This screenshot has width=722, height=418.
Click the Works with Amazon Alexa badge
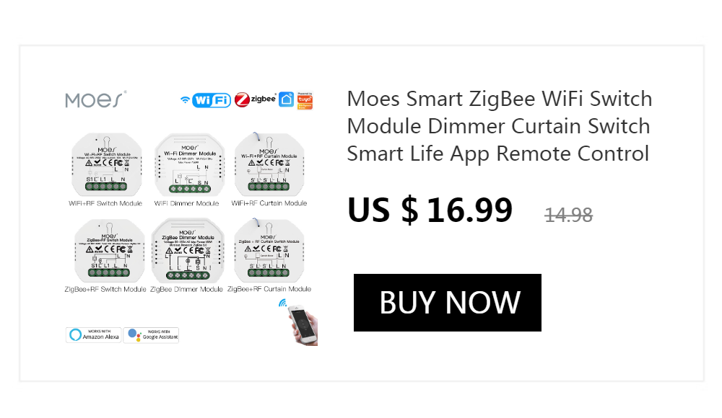coord(94,334)
